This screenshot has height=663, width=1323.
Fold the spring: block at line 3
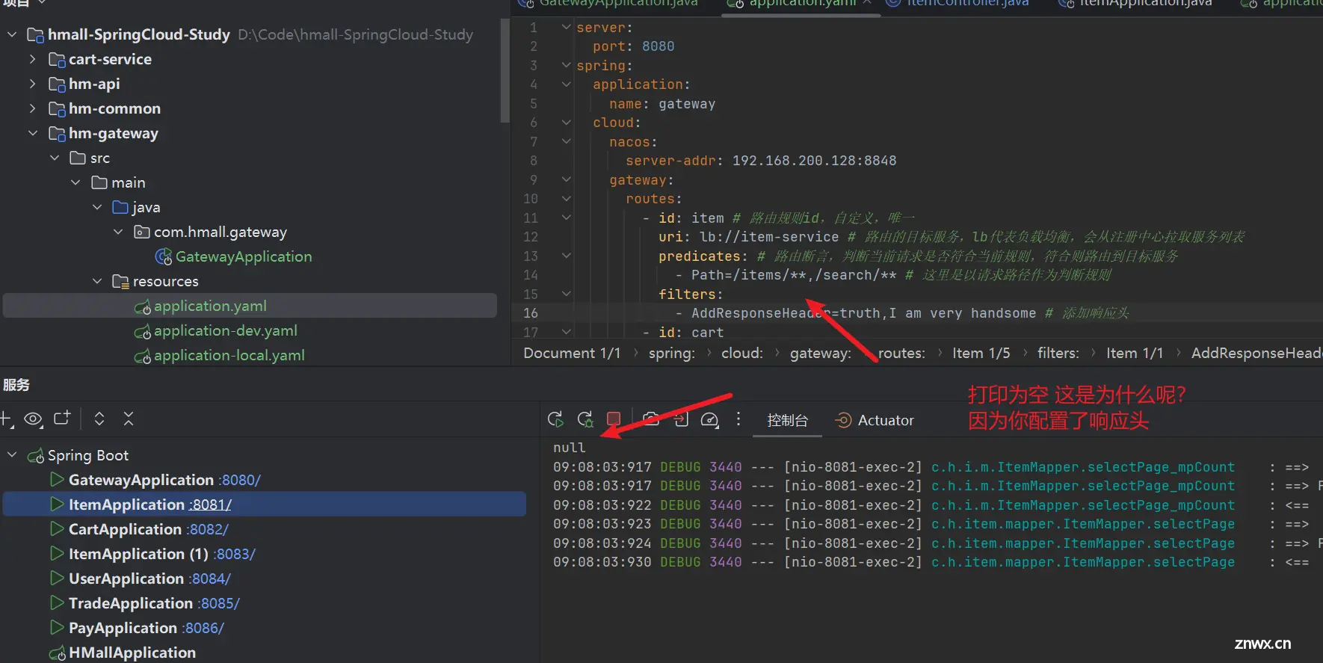point(566,65)
